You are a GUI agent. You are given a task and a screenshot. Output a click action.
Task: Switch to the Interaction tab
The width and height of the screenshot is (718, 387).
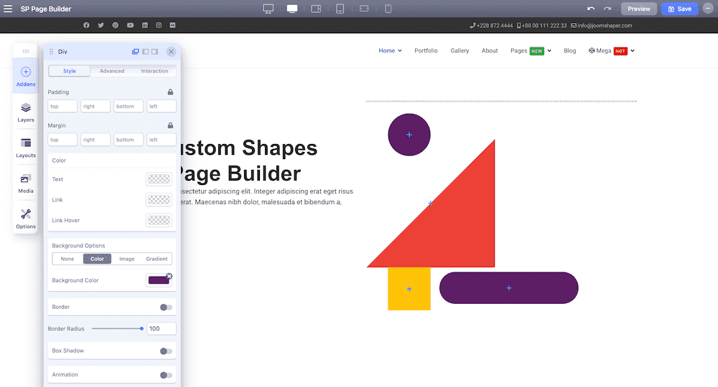coord(154,71)
